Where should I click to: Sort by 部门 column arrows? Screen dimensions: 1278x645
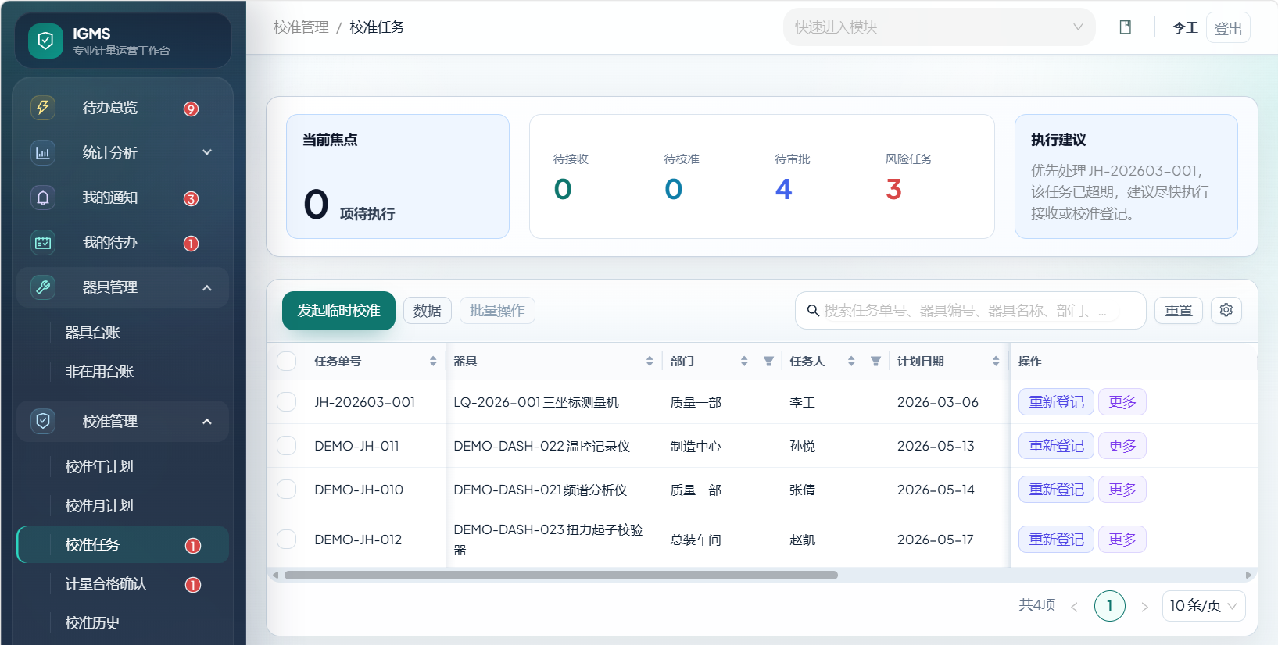[744, 362]
